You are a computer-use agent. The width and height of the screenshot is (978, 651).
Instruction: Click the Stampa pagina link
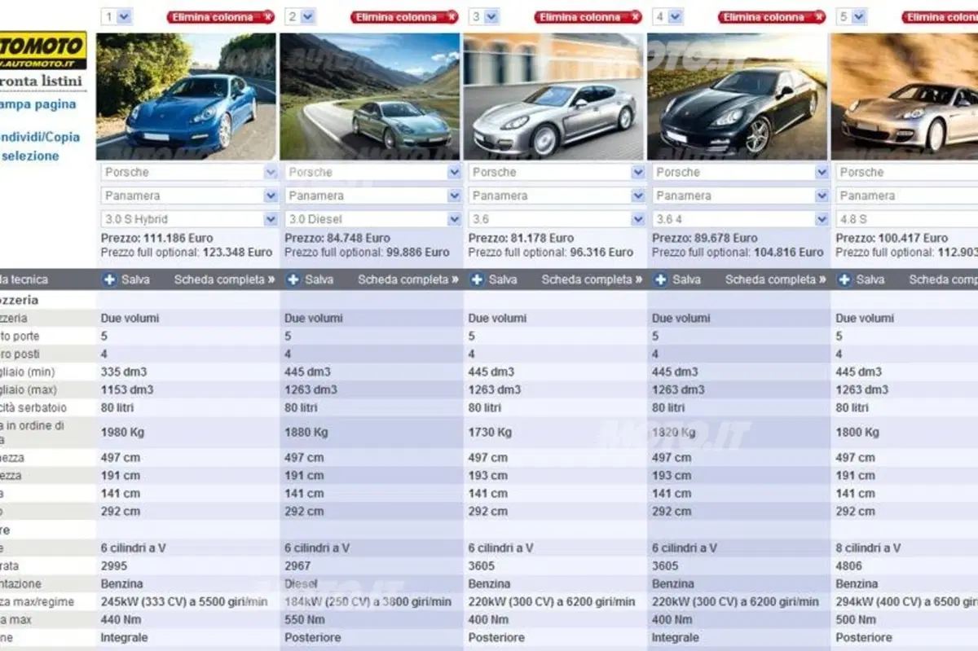[x=38, y=104]
